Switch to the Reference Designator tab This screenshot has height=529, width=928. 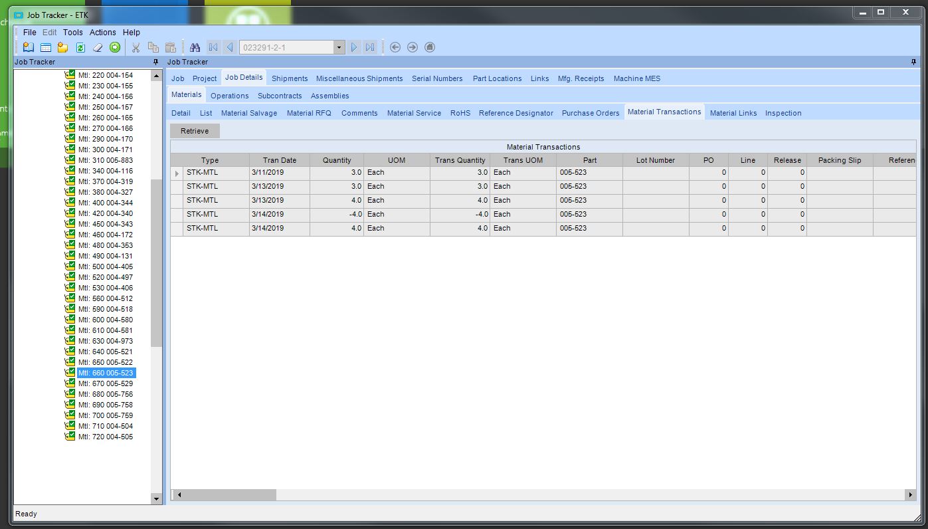click(x=516, y=113)
